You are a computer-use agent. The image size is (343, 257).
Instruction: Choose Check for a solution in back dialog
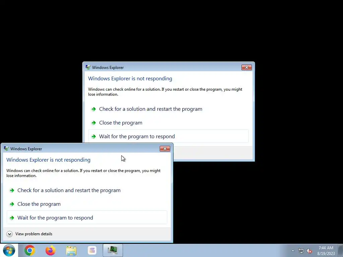(168, 109)
